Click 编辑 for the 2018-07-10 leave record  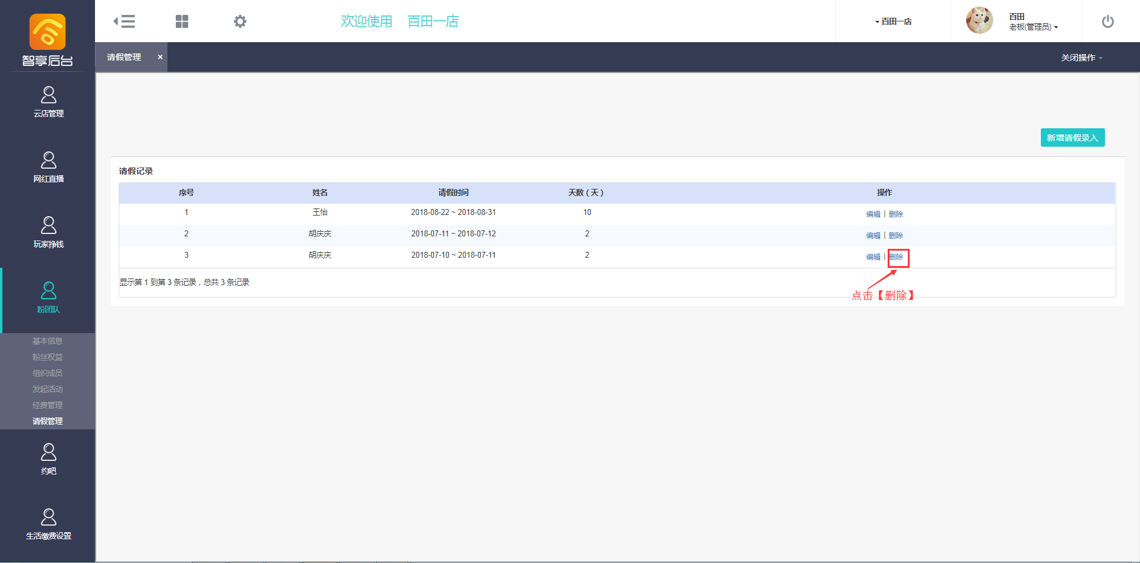coord(873,257)
